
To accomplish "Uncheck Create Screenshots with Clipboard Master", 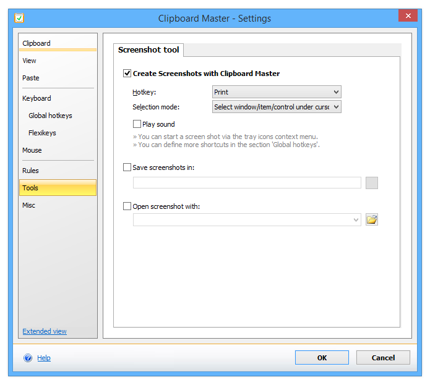I will click(127, 74).
